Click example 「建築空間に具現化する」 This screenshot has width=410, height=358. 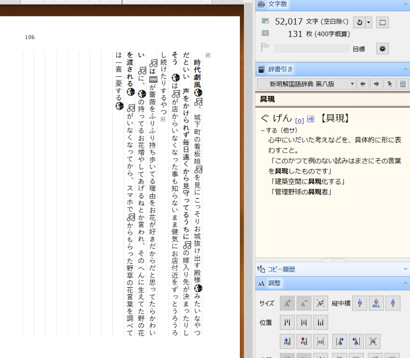coord(307,181)
